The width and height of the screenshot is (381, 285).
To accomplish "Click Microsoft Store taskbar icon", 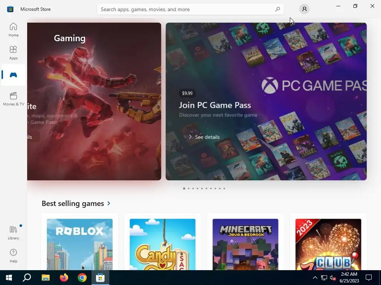I will click(100, 278).
